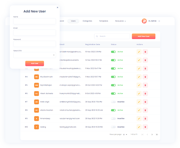The height and width of the screenshot is (148, 180).
Task: Switch to the Categories tab
Action: point(87,21)
